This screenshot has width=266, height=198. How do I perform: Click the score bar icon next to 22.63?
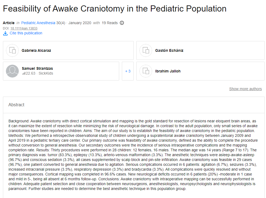[24, 73]
